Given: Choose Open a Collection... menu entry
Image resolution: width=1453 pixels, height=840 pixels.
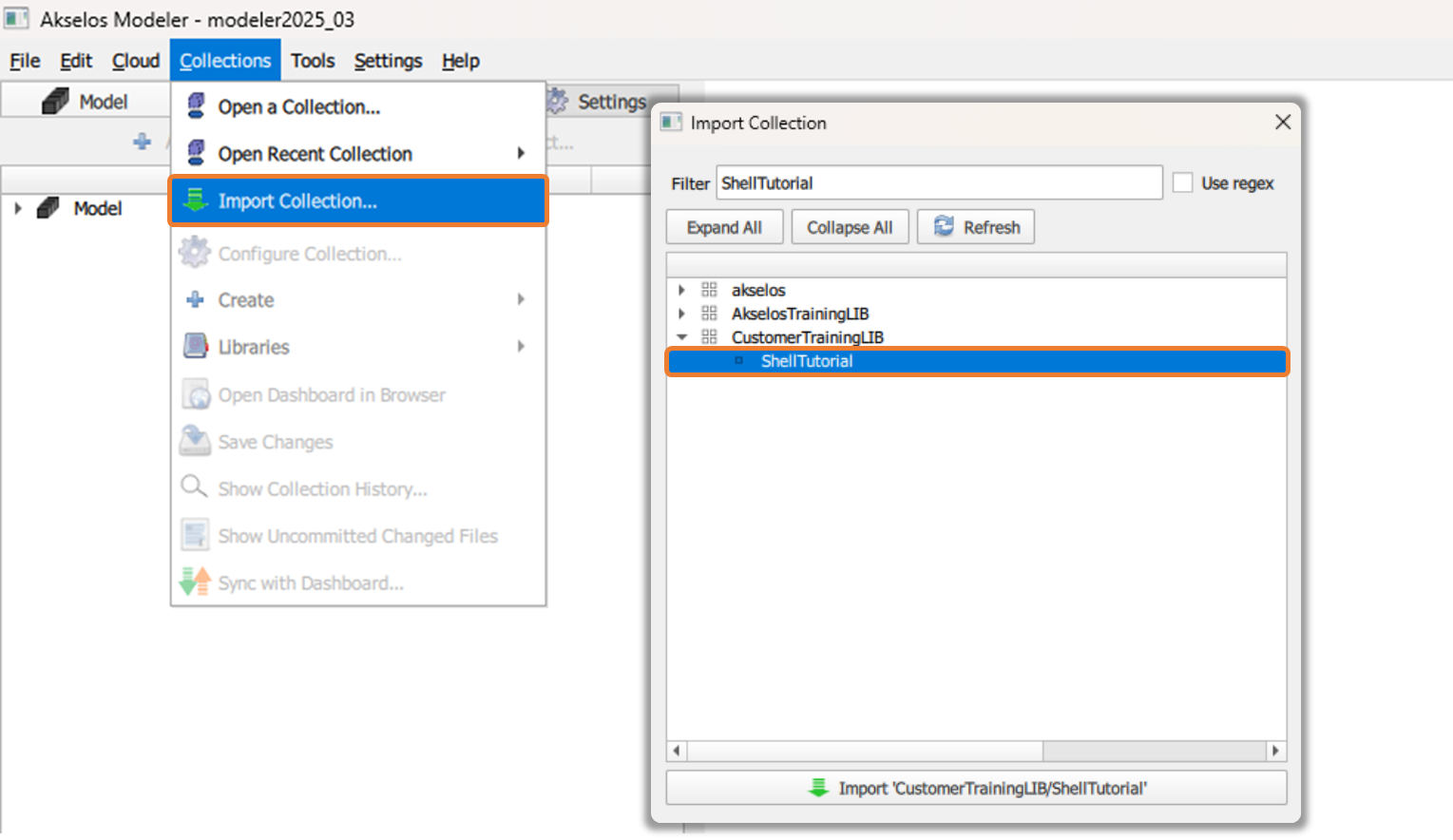Looking at the screenshot, I should [x=358, y=106].
